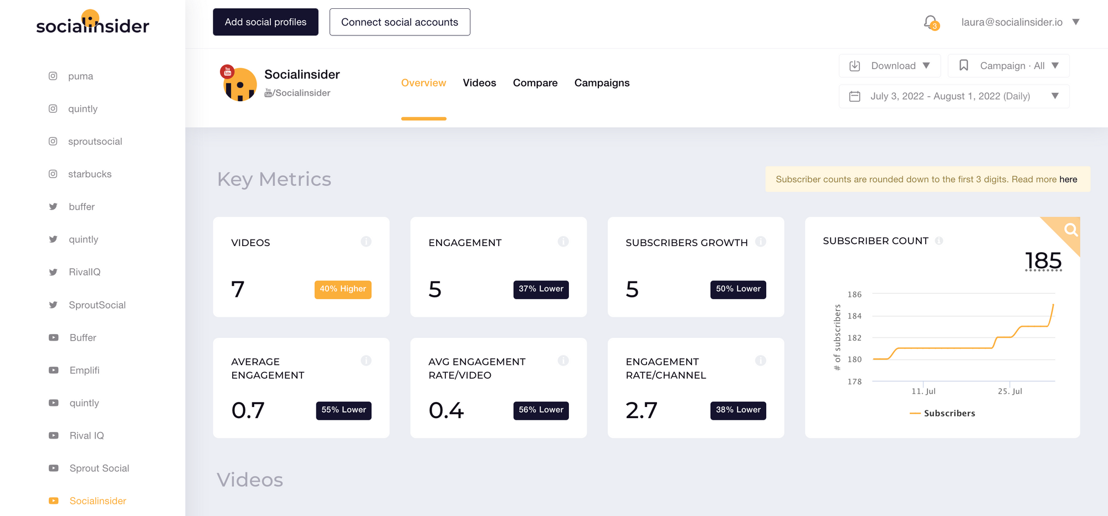Click Instagram icon next to puma

53,76
